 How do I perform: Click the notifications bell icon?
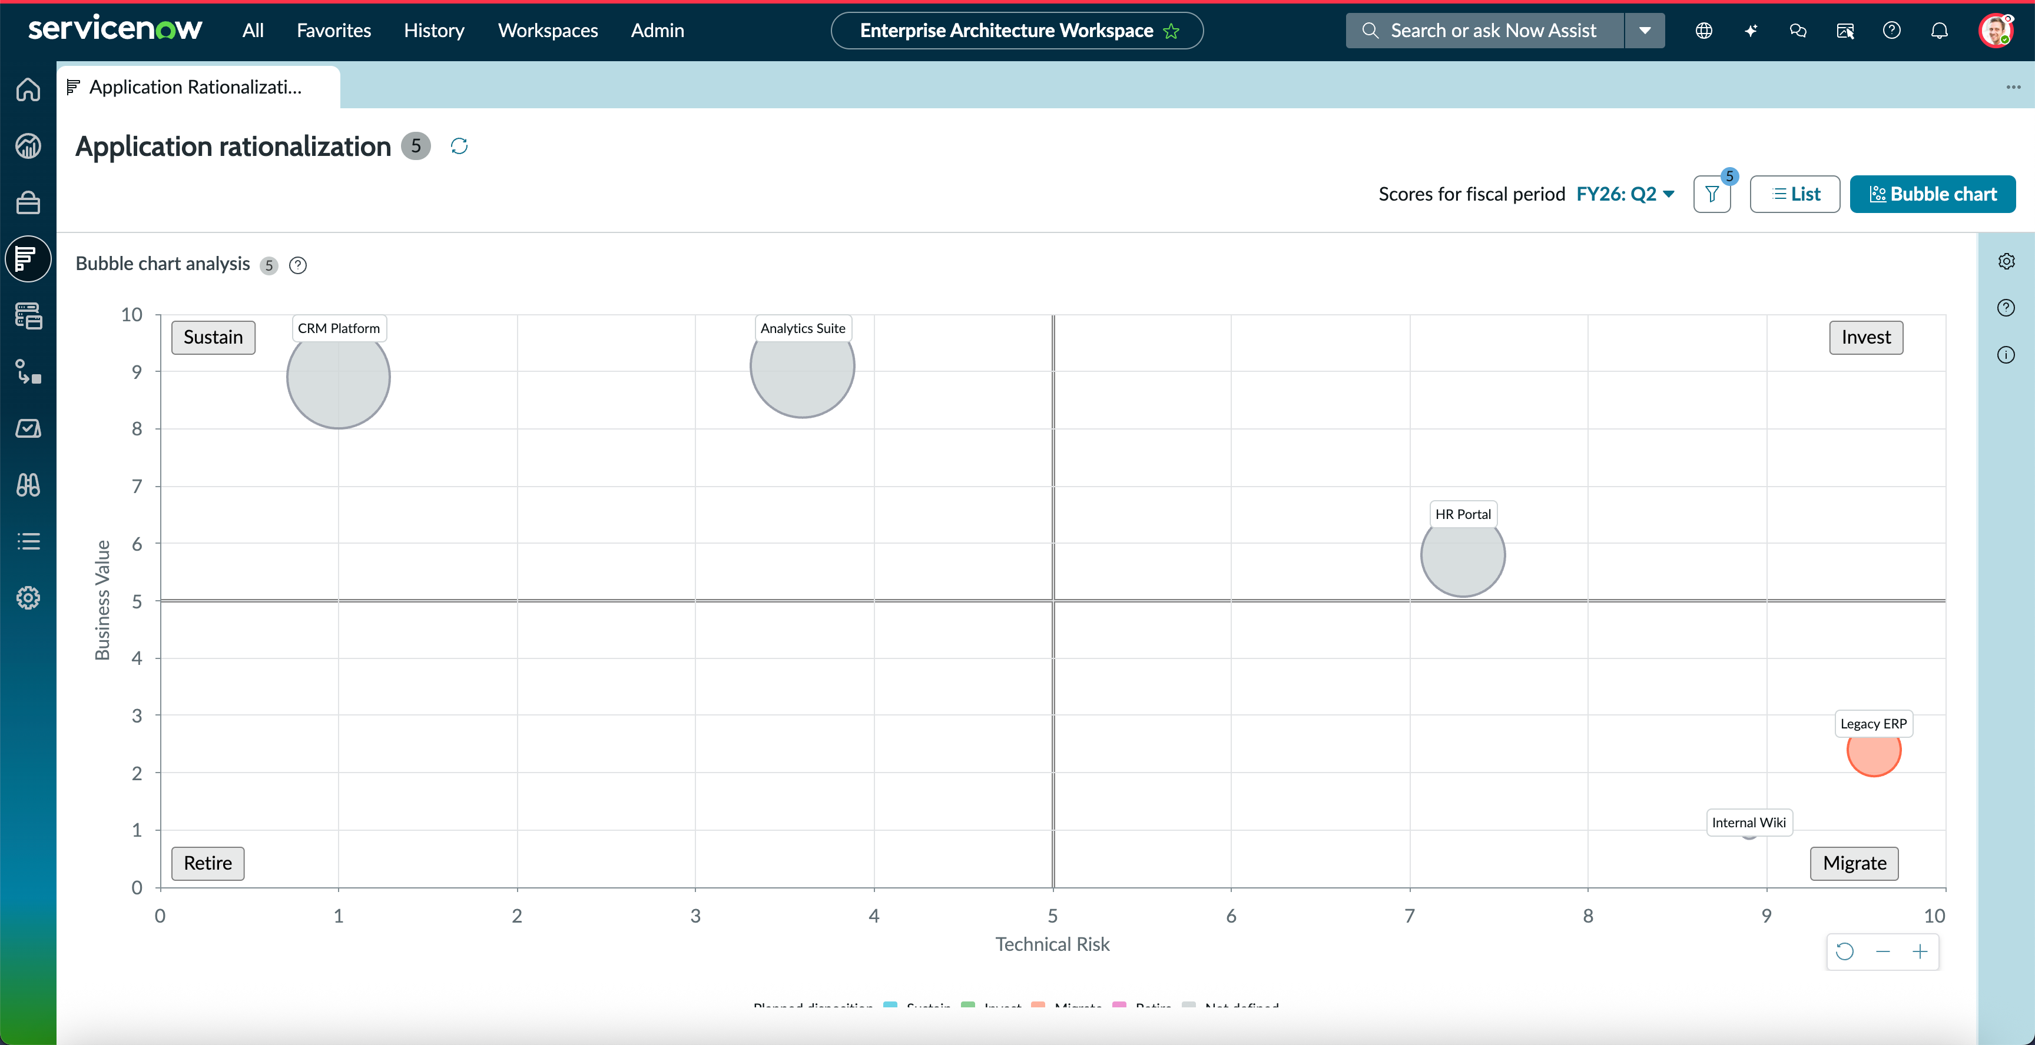(1940, 31)
